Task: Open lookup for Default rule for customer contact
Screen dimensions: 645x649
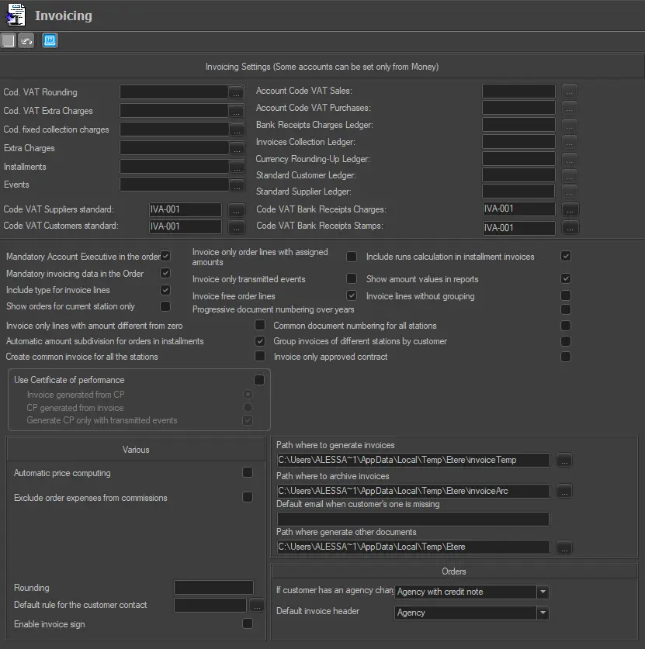Action: [x=258, y=606]
